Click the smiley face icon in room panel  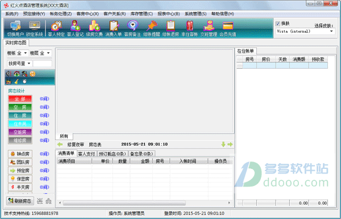point(32,74)
